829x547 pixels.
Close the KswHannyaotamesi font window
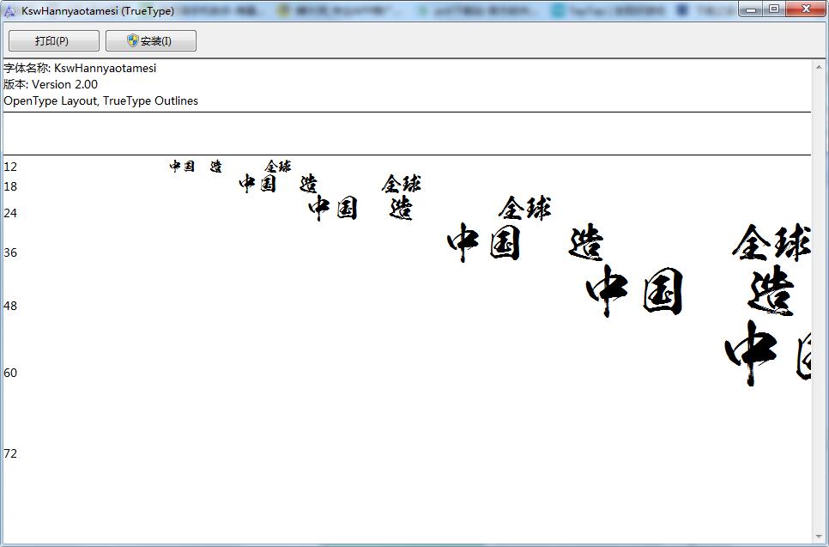806,9
